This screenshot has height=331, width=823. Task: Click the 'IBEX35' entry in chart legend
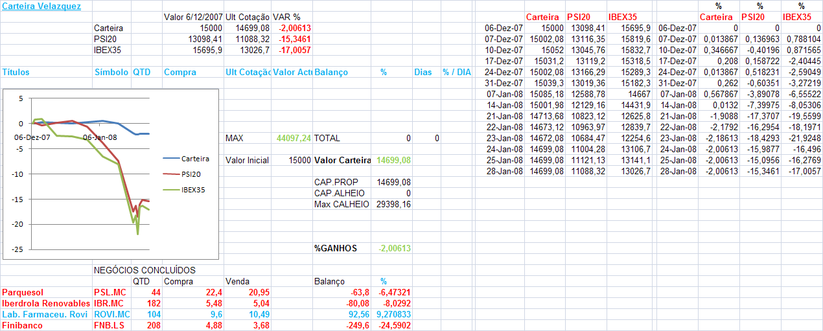click(x=185, y=189)
